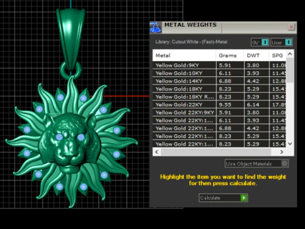Click the 6.11 grams value for 10KY

tap(225, 73)
